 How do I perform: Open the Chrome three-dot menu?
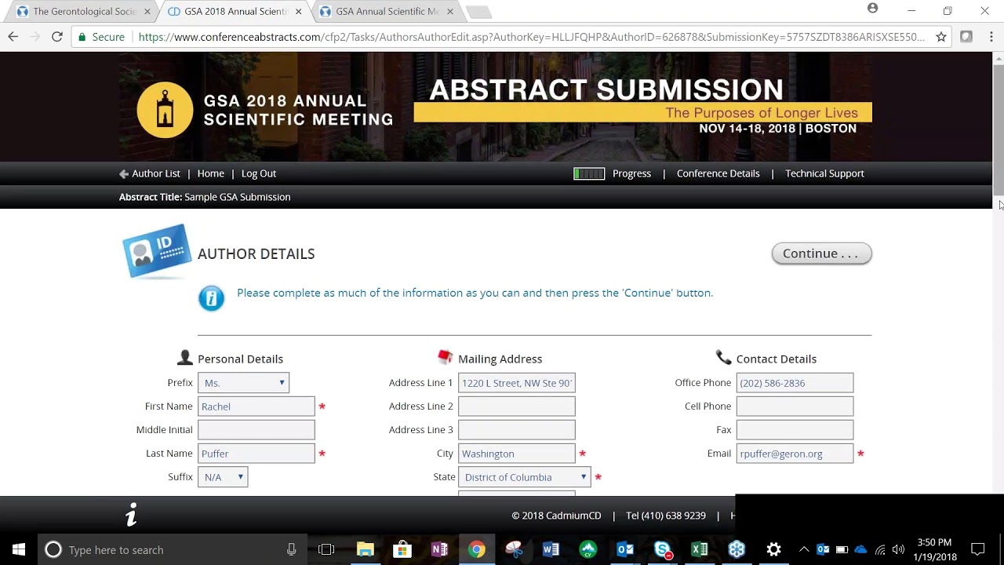(992, 37)
